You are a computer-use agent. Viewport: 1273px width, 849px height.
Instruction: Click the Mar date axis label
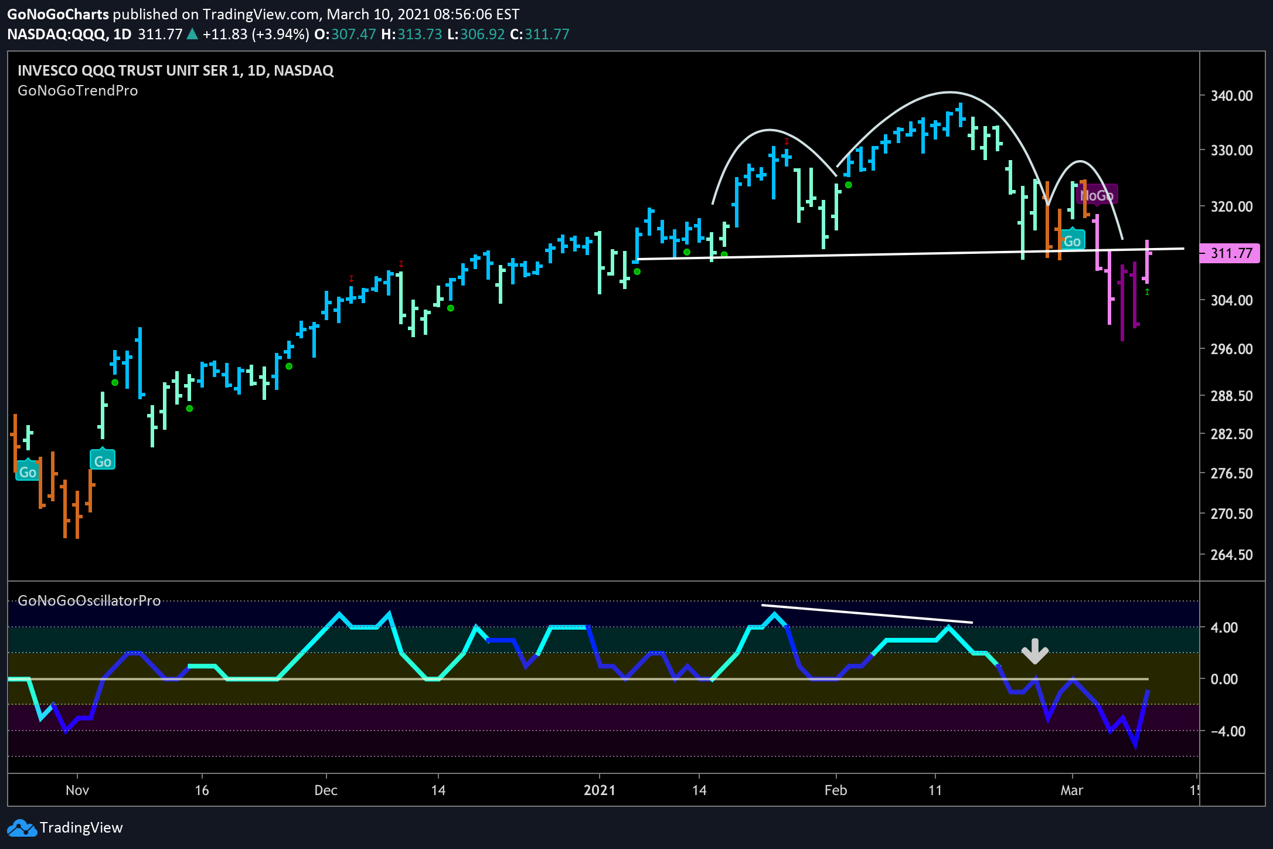click(1072, 790)
